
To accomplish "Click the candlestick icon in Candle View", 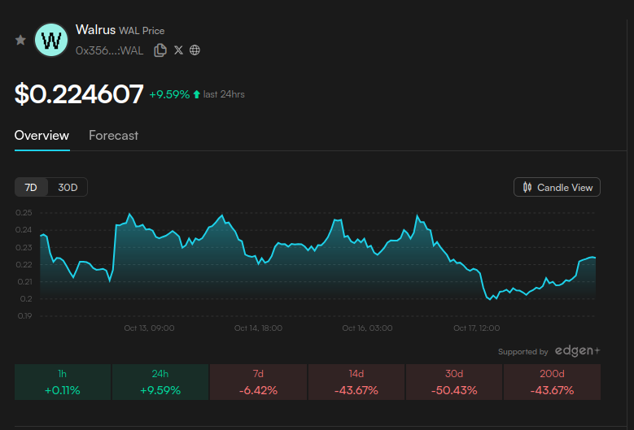I will click(527, 187).
